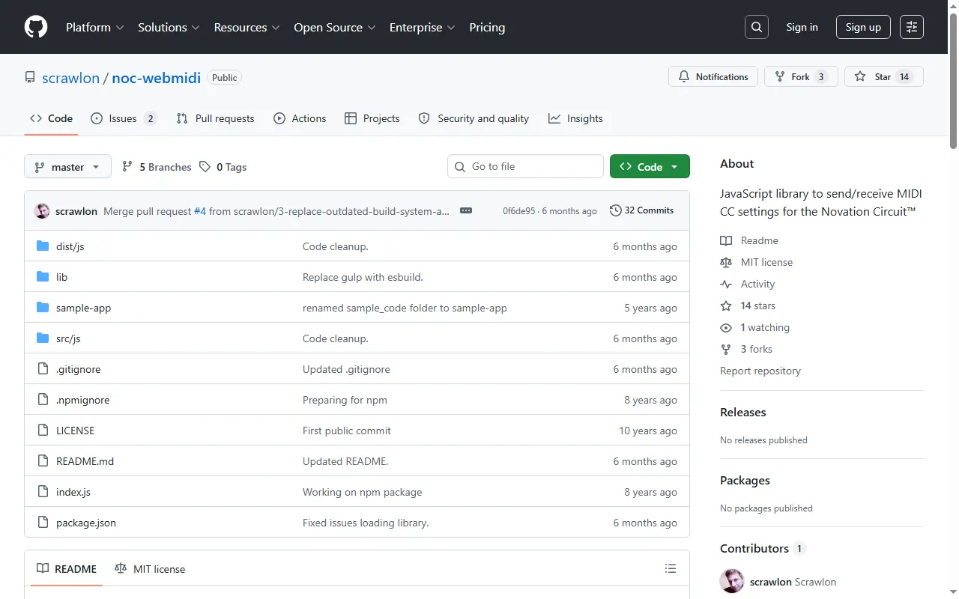Viewport: 959px width, 599px height.
Task: Click the dist/js folder icon
Action: point(43,246)
